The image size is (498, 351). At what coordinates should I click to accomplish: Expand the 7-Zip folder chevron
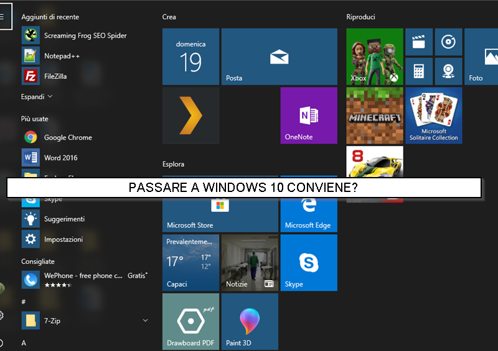point(146,321)
